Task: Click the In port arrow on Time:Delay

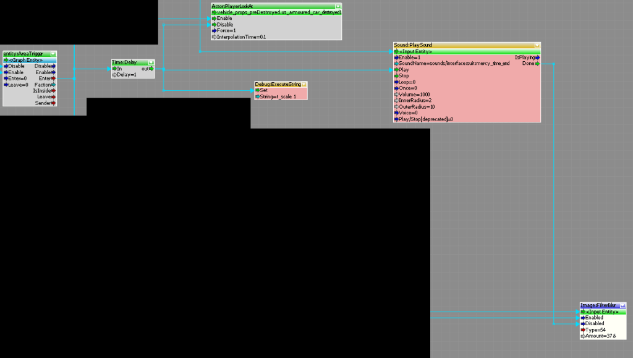Action: (x=114, y=69)
